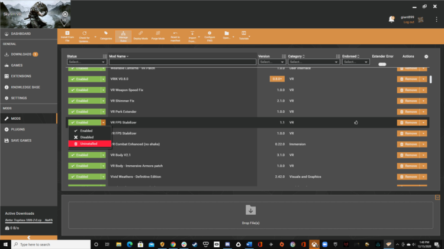Click Better Trophies download progress bar
This screenshot has width=444, height=249.
(28, 222)
